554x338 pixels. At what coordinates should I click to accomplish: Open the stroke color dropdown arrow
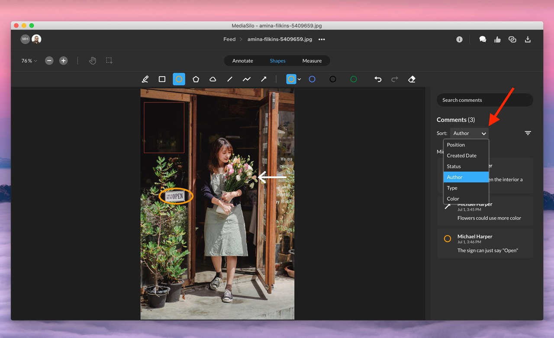pyautogui.click(x=299, y=79)
